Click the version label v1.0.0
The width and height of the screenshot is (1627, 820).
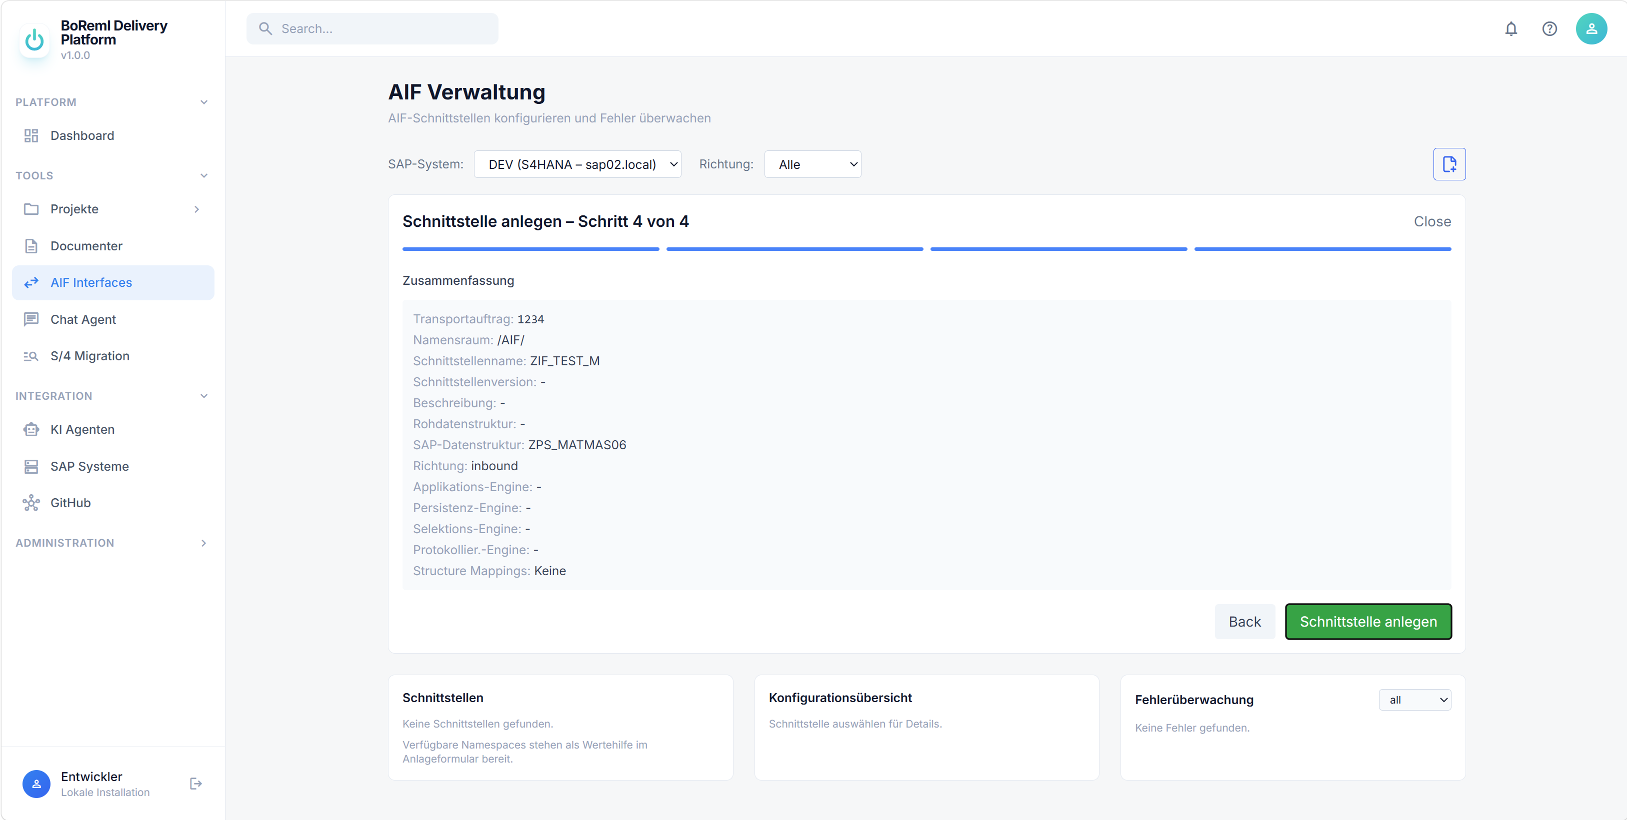pyautogui.click(x=75, y=55)
